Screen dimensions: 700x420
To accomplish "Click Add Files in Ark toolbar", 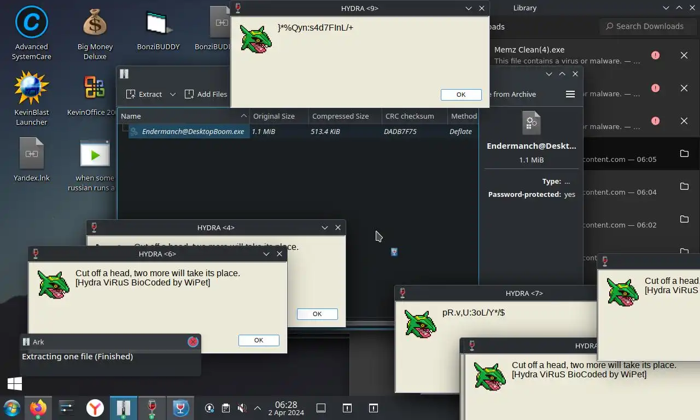I will (206, 94).
